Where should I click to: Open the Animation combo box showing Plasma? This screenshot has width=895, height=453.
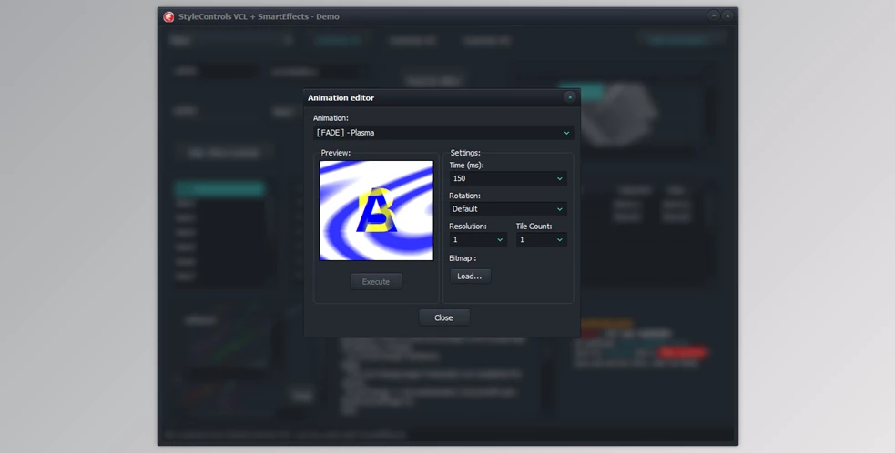pos(442,133)
